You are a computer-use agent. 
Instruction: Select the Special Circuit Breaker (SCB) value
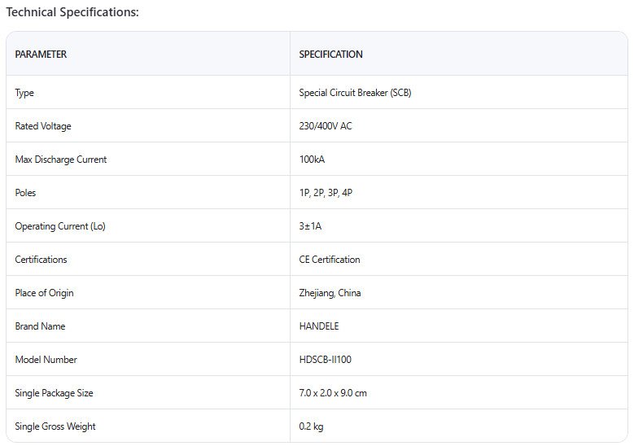[x=355, y=93]
